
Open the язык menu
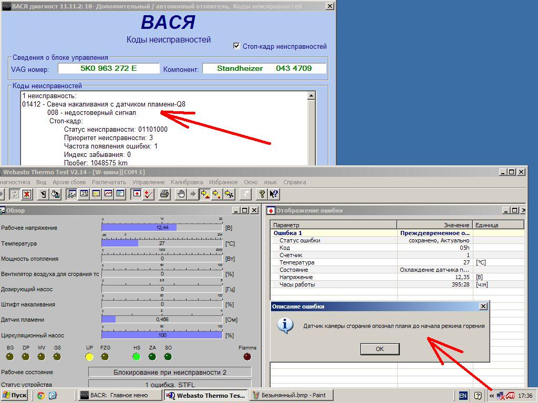(271, 182)
